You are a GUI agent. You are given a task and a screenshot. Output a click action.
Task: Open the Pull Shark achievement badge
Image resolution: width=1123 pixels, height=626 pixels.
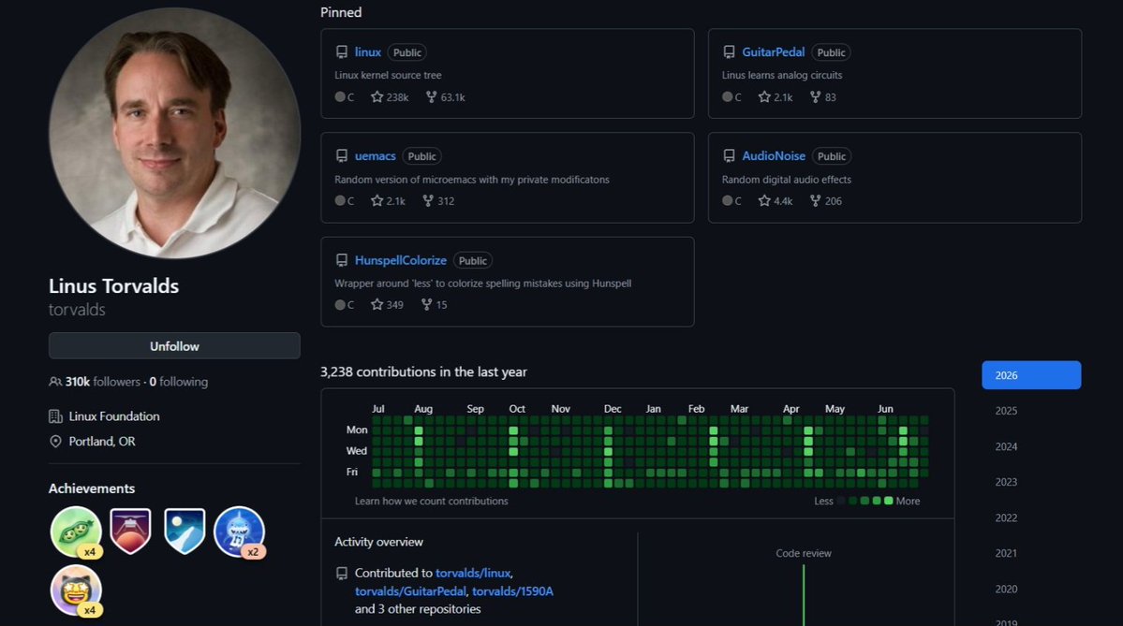[239, 531]
